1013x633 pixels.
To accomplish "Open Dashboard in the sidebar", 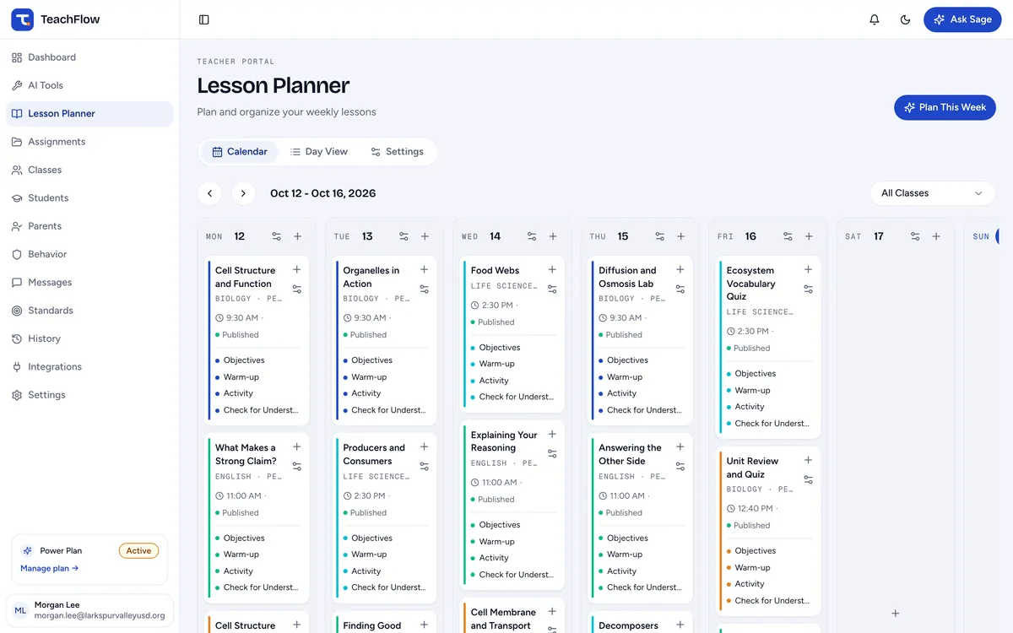I will (x=89, y=57).
